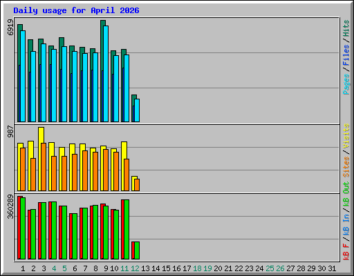Click day 11 on the x-axis
The height and width of the screenshot is (276, 354).
click(x=124, y=268)
